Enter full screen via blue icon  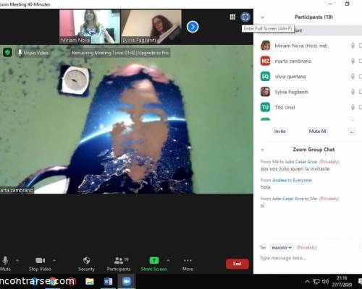[x=245, y=17]
